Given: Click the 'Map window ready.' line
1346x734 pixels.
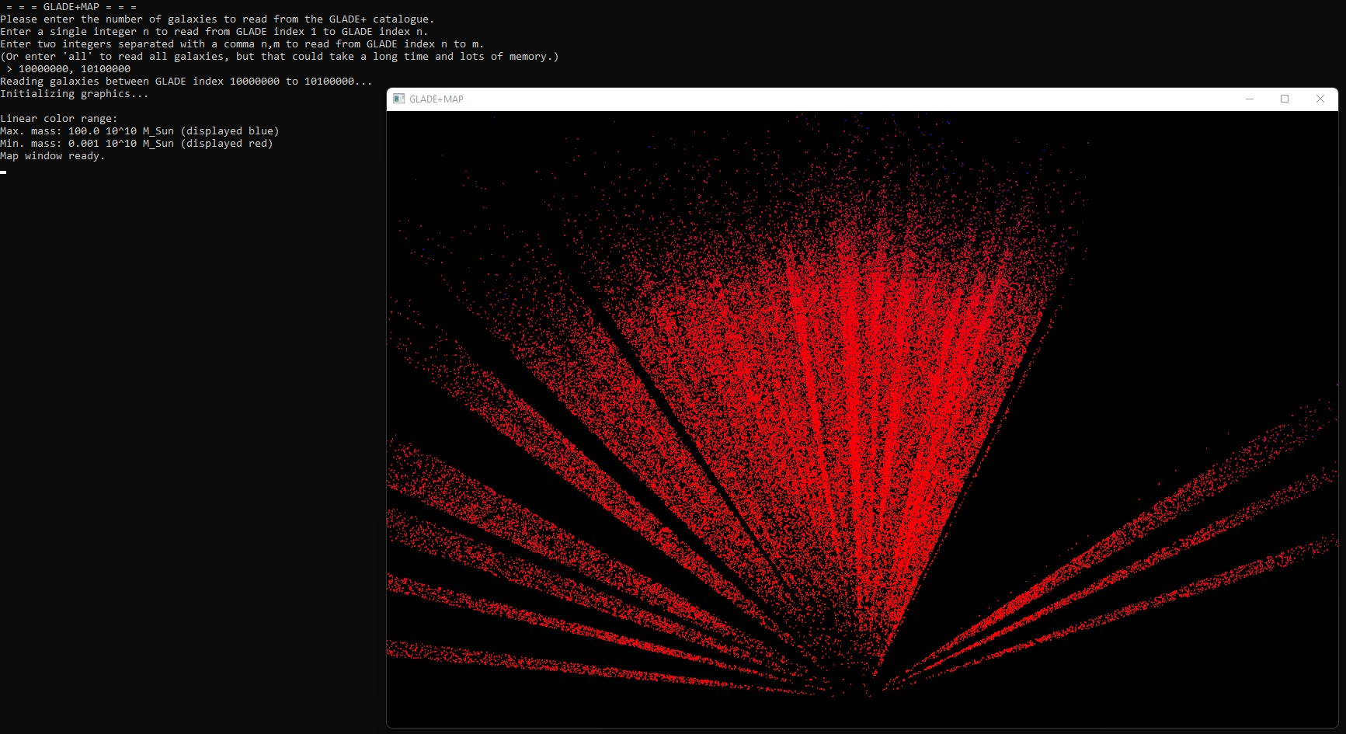Looking at the screenshot, I should pyautogui.click(x=53, y=156).
